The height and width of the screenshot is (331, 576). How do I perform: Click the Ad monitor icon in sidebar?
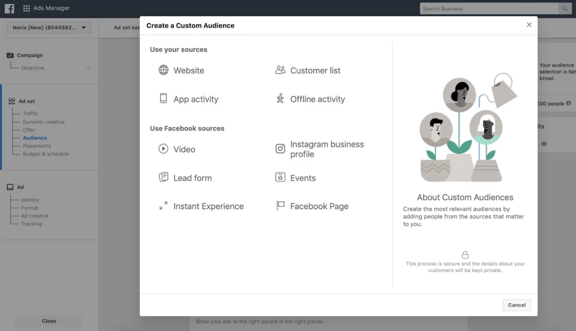10,187
